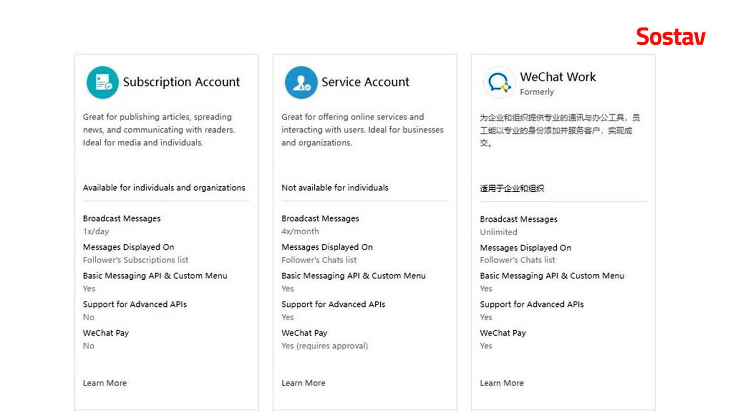This screenshot has width=733, height=412.
Task: Click "Available for individuals and organizations" text
Action: point(164,188)
